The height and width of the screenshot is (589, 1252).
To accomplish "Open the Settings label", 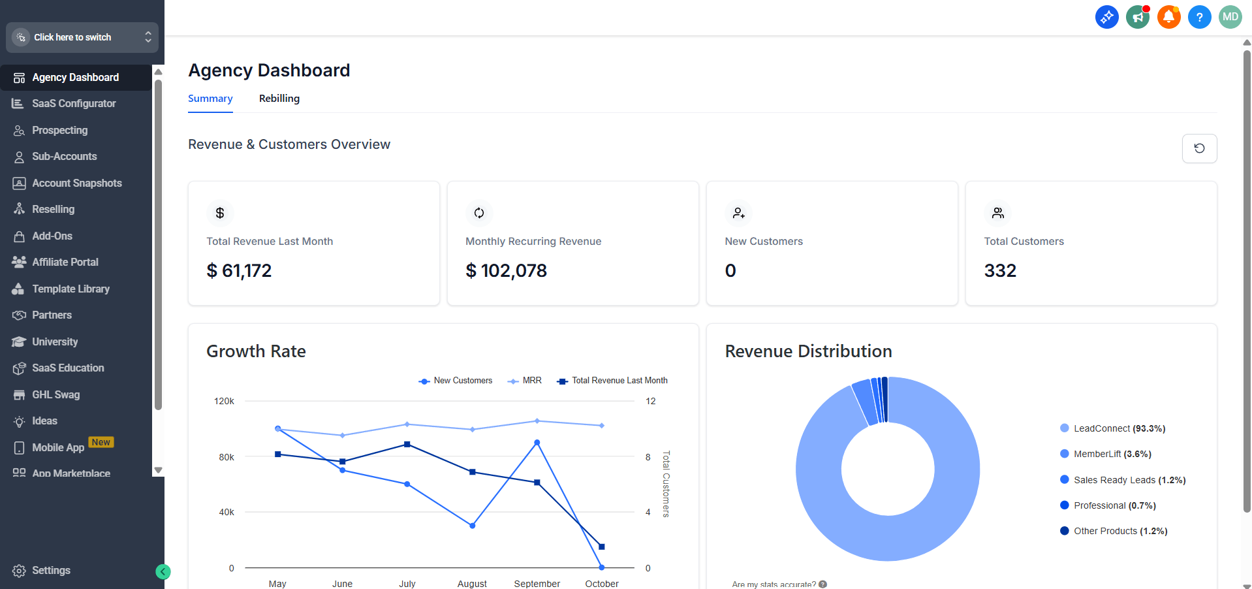I will tap(52, 570).
